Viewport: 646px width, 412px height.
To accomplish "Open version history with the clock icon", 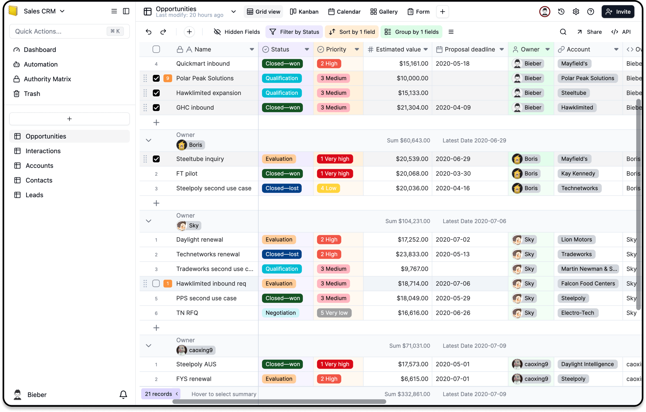I will (x=561, y=12).
